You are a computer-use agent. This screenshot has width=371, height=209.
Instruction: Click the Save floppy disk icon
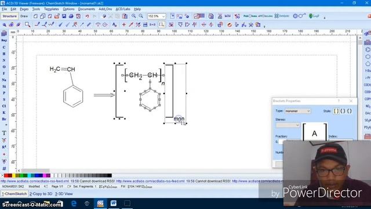tap(64, 16)
